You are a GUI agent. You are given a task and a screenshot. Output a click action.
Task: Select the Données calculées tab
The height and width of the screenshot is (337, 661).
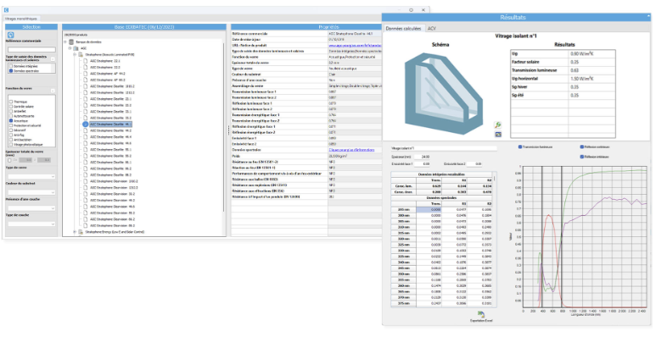pos(403,28)
